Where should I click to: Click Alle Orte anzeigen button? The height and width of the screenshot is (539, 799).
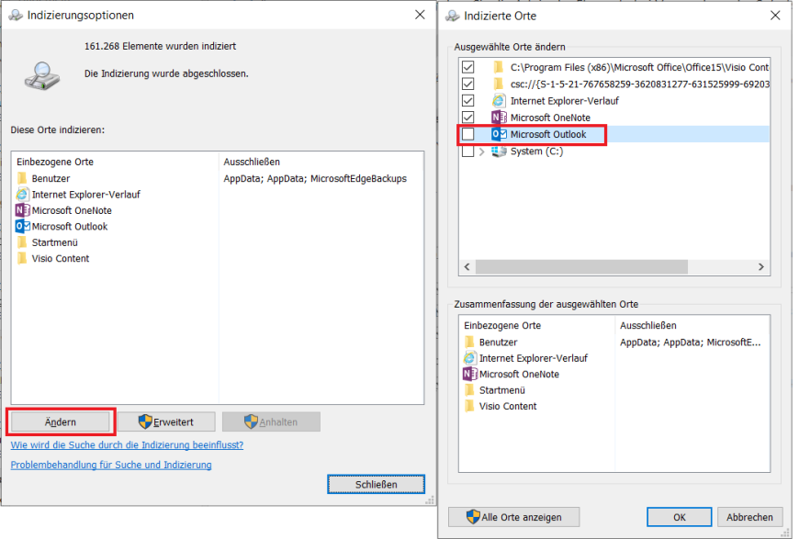513,517
